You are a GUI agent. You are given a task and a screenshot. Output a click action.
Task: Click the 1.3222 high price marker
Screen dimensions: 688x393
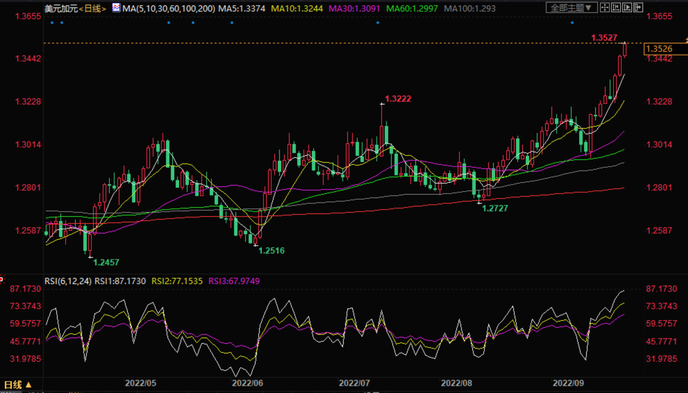point(398,99)
